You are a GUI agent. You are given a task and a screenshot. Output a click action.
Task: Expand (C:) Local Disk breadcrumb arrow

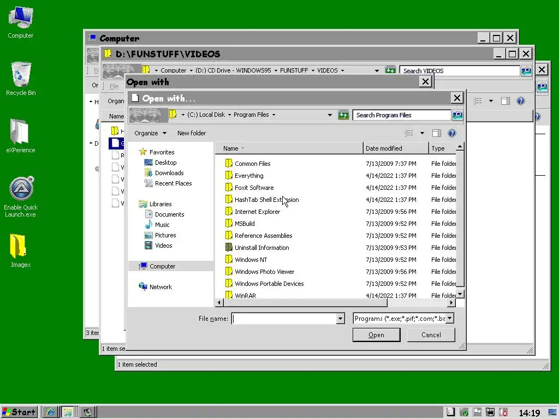(230, 115)
